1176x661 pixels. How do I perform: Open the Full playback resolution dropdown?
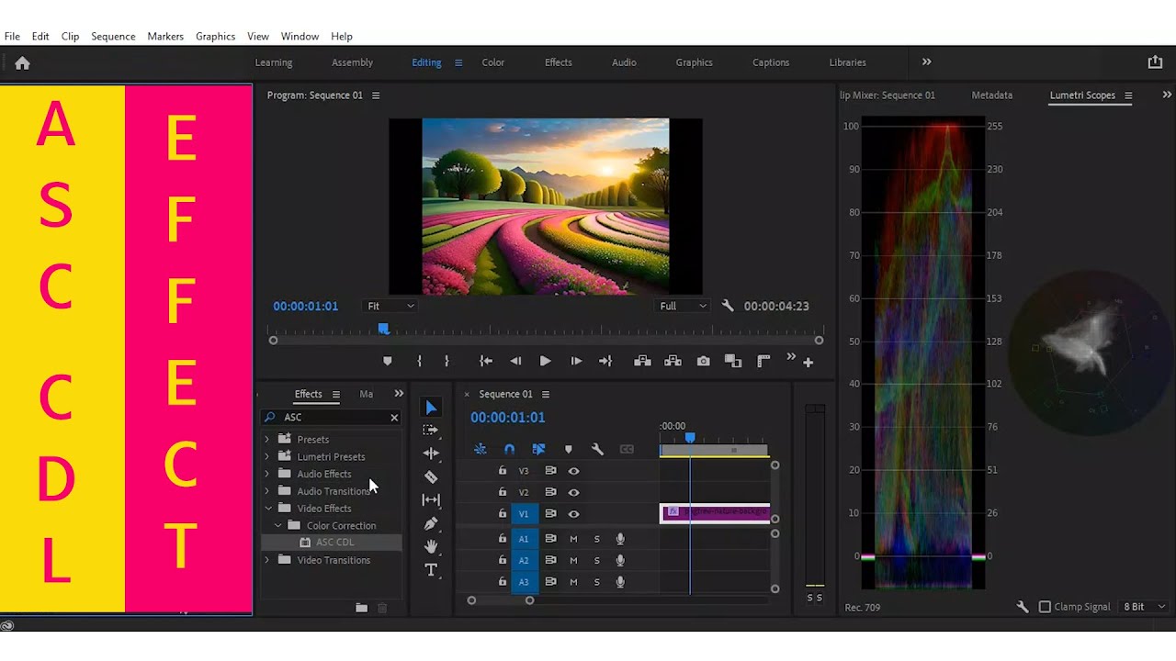click(684, 306)
